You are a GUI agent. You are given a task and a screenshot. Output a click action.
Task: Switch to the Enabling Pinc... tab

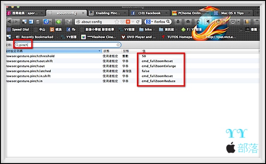(108, 13)
